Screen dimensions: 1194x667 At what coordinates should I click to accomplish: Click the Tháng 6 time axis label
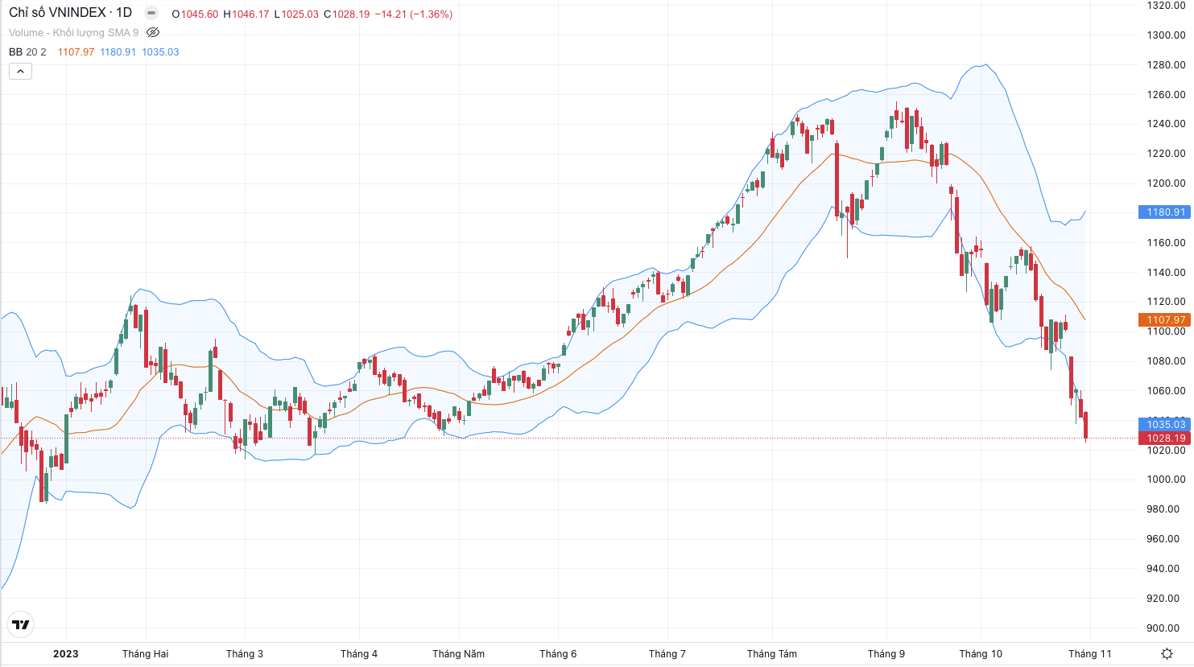tap(558, 653)
